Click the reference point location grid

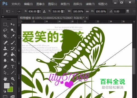[19, 11]
